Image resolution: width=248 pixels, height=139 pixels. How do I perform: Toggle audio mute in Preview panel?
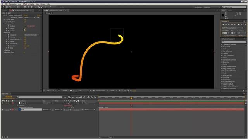[x=239, y=24]
